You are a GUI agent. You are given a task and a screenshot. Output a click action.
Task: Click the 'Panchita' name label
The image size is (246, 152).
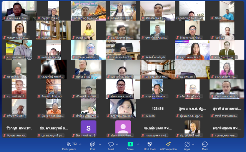(x=81, y=38)
